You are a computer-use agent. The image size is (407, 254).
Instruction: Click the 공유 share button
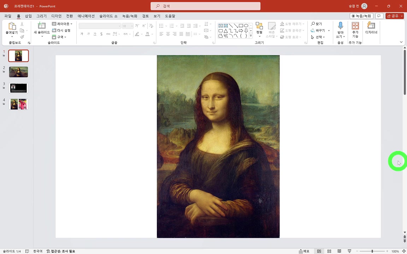395,16
